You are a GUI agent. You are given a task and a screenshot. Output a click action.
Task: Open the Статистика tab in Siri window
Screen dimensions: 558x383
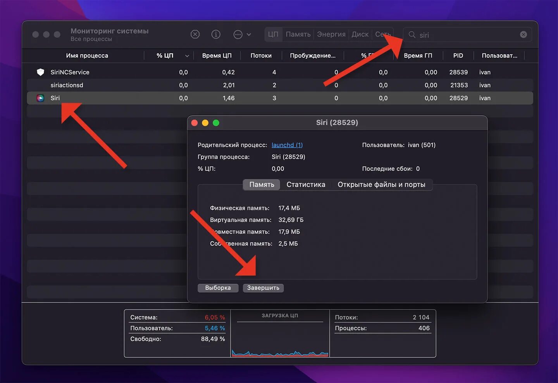coord(306,185)
